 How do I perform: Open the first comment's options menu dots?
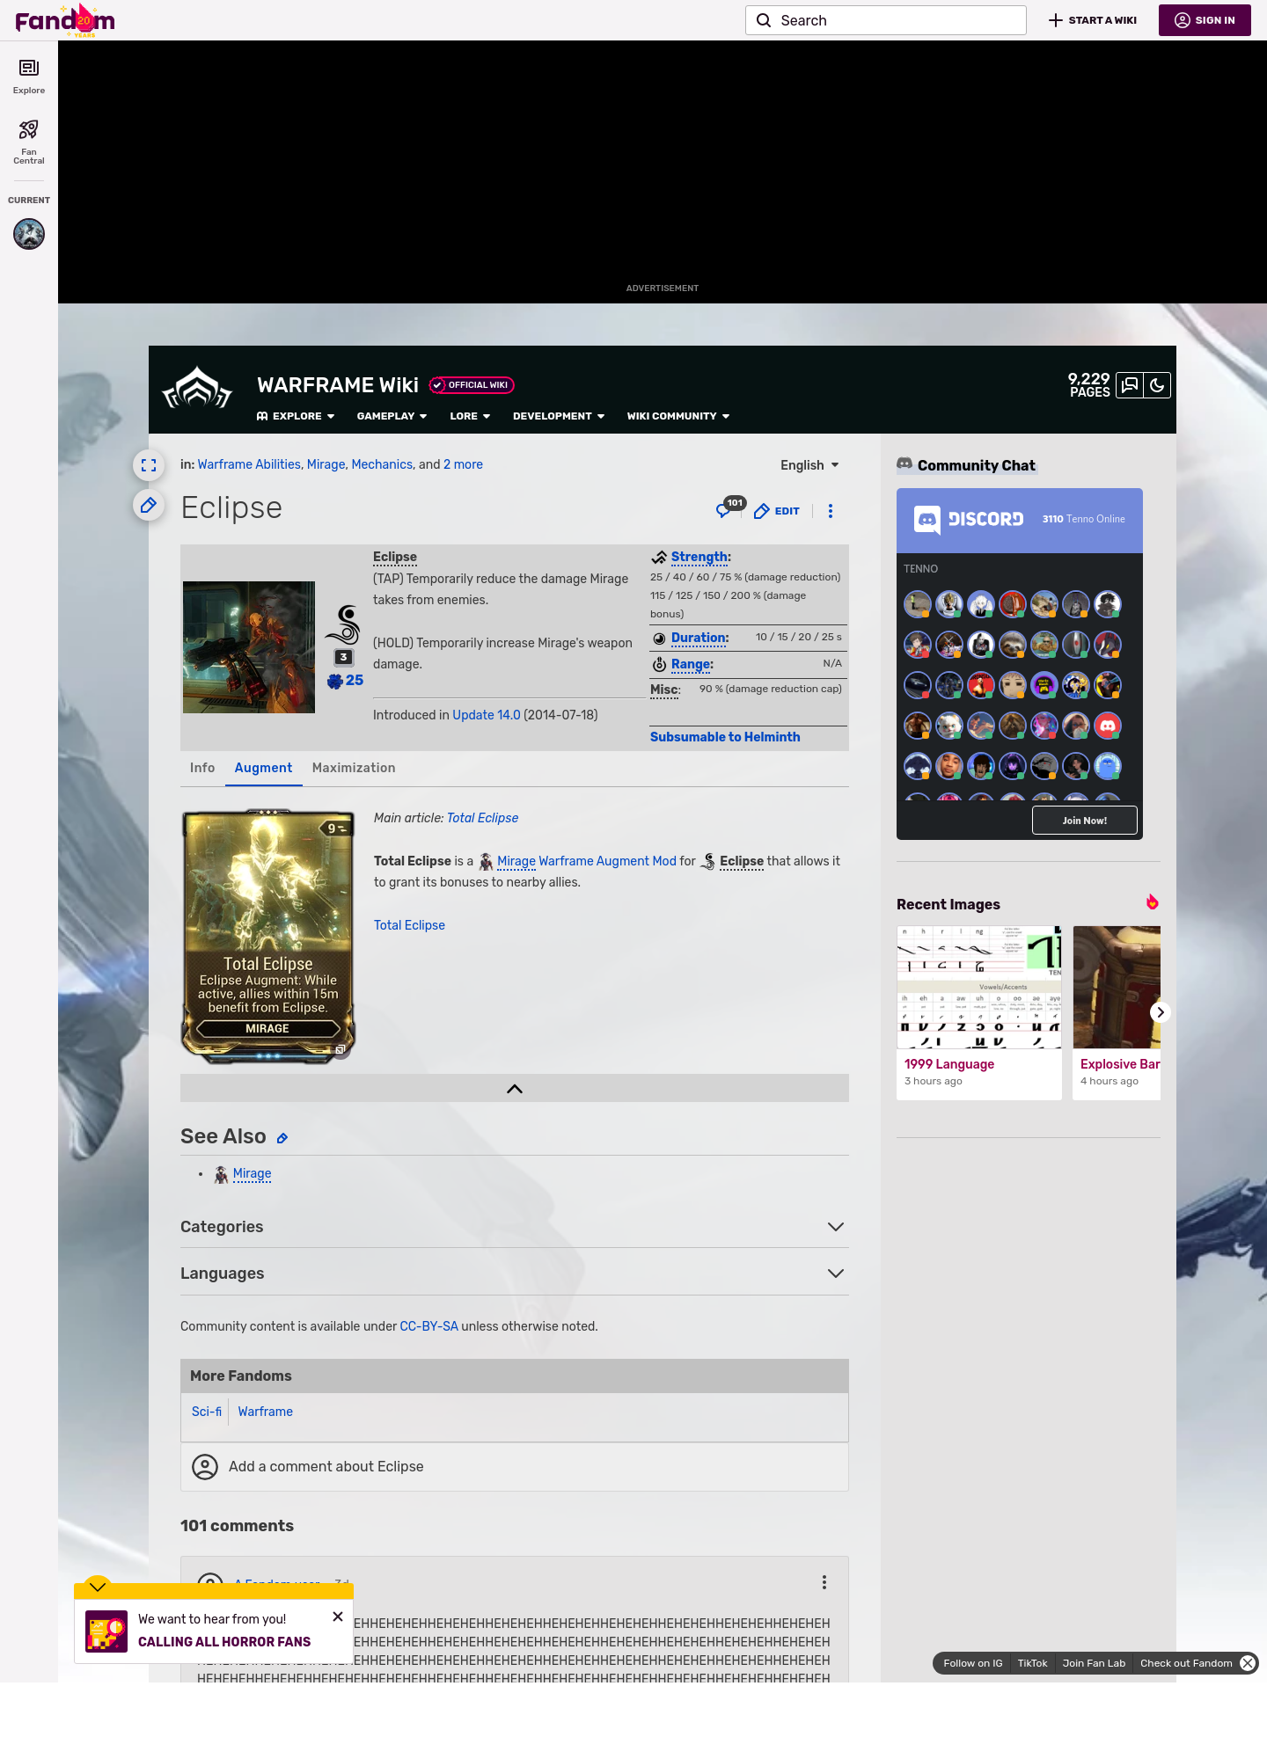[x=824, y=1582]
